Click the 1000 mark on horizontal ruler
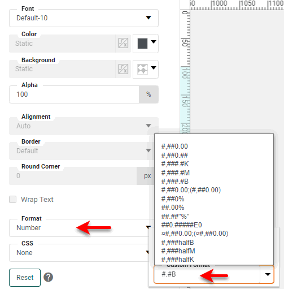This screenshot has width=284, height=289. click(219, 3)
